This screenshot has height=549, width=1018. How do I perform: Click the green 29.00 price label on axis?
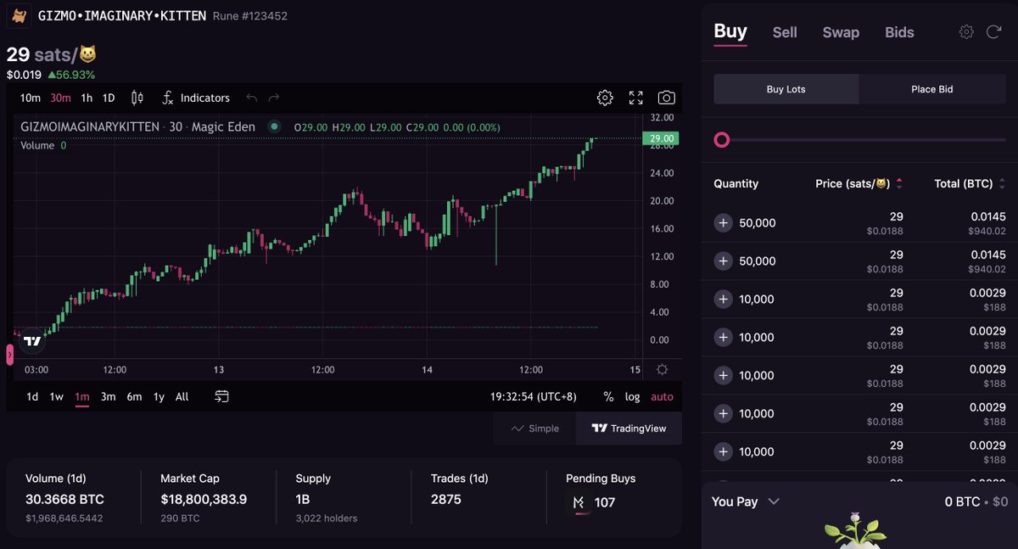(x=662, y=138)
